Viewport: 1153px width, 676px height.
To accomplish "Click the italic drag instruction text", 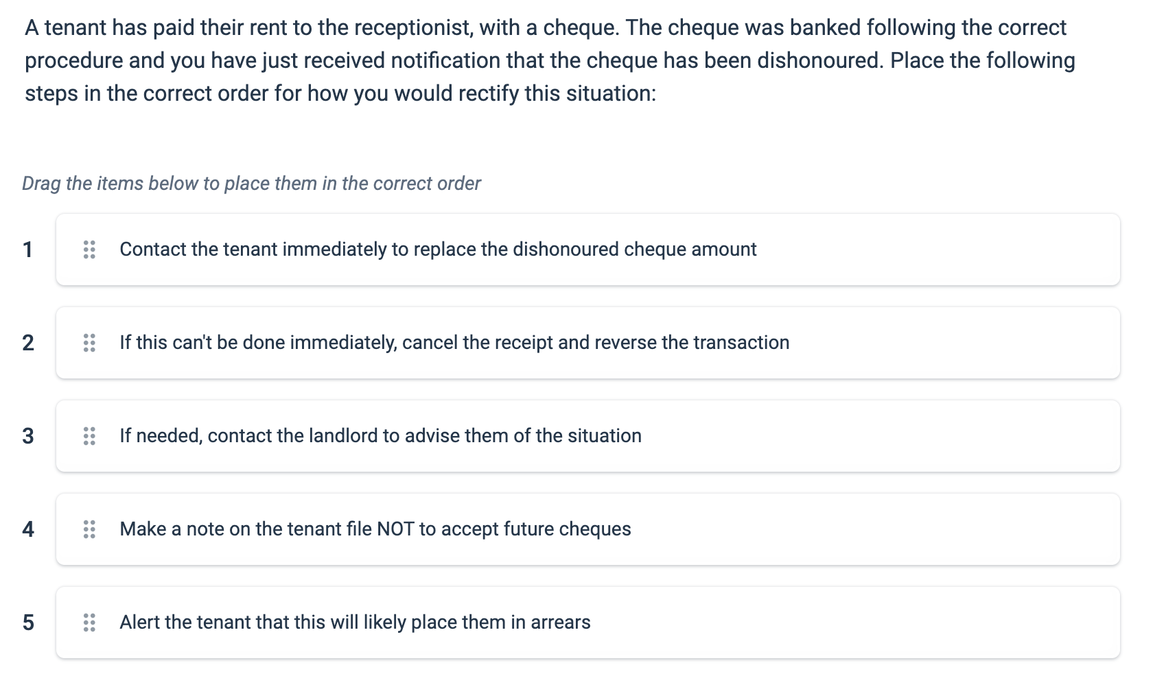I will click(252, 183).
